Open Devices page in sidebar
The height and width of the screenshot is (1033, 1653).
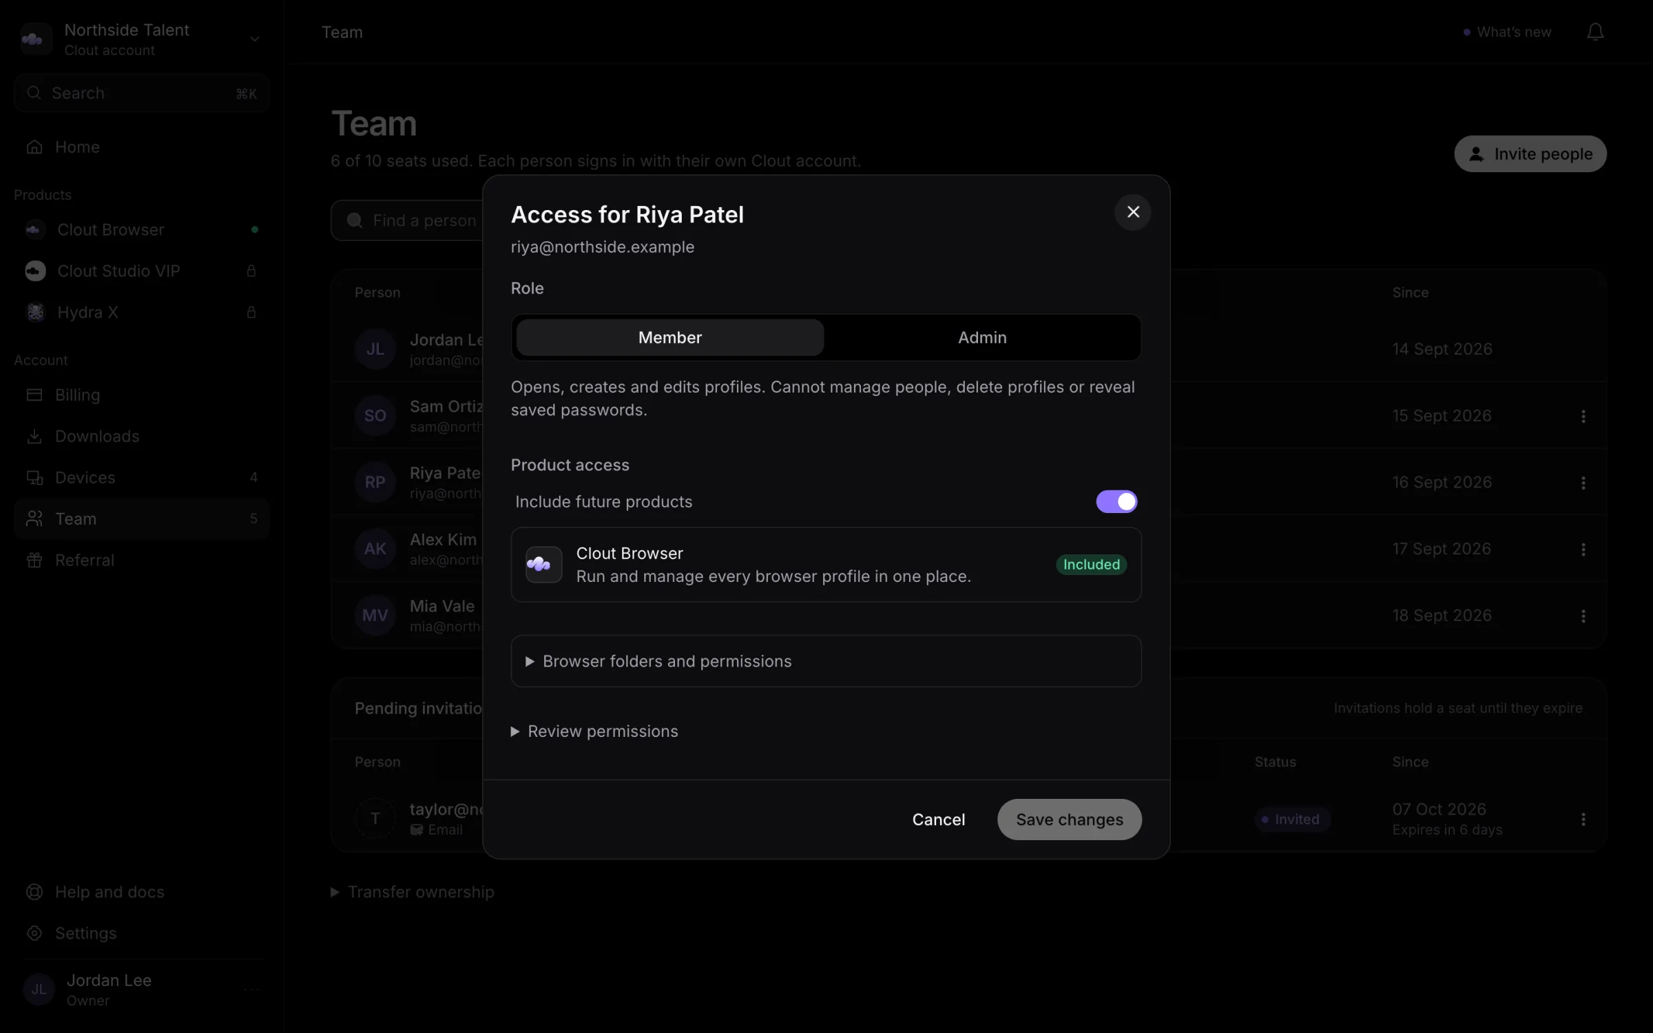tap(141, 477)
